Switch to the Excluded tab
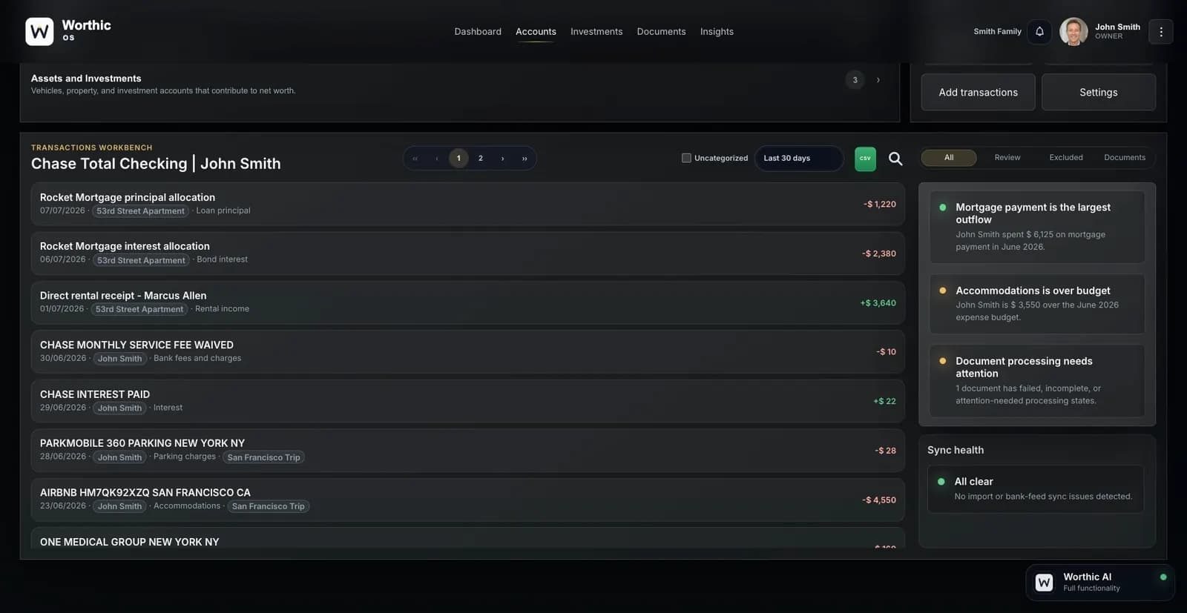Image resolution: width=1187 pixels, height=613 pixels. pyautogui.click(x=1066, y=157)
